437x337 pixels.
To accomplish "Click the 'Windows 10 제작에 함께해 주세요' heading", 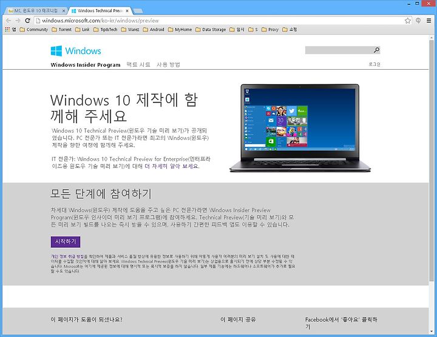I will pos(124,108).
